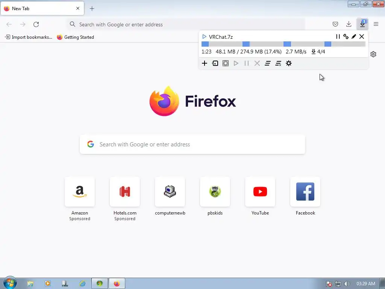This screenshot has width=385, height=289.
Task: Select the New Tab tab
Action: pyautogui.click(x=42, y=8)
